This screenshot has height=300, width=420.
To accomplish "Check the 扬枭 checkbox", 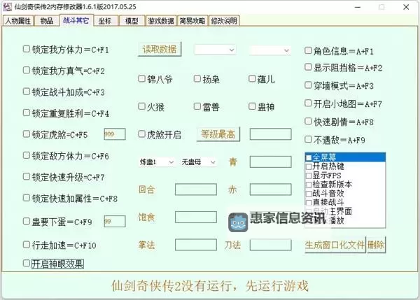I will click(x=197, y=79).
